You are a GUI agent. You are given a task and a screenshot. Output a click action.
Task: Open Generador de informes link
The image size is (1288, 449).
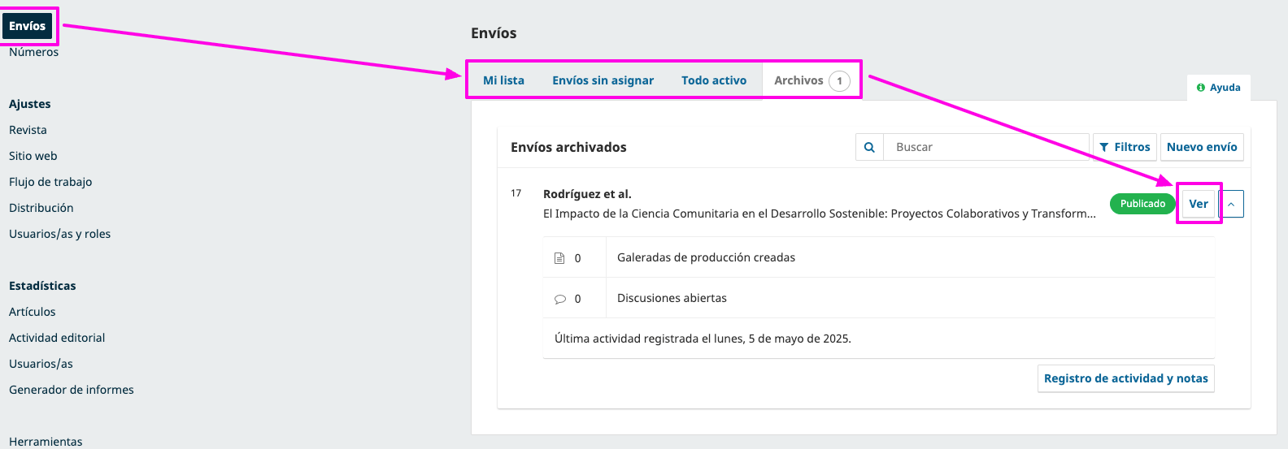(x=72, y=390)
